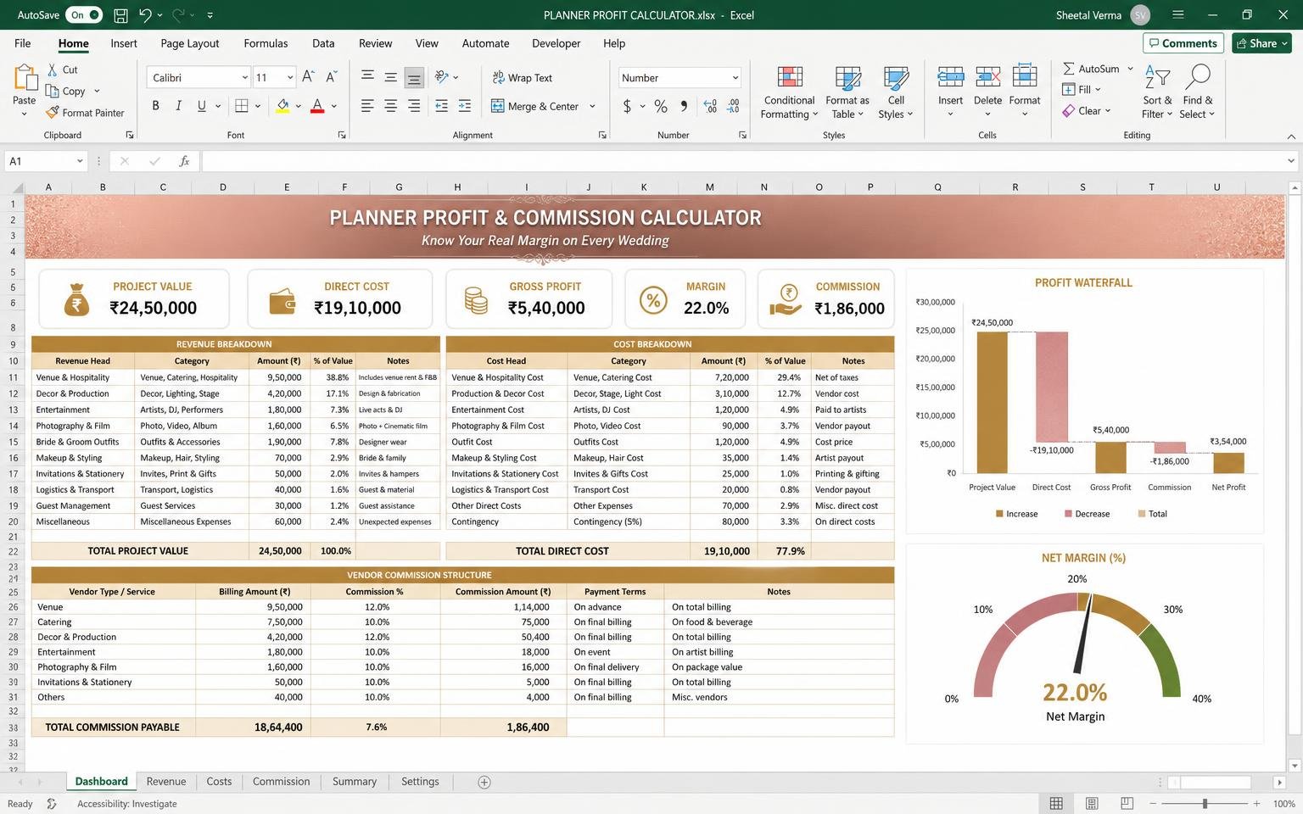Align text to middle icon
Image resolution: width=1303 pixels, height=814 pixels.
tap(390, 77)
